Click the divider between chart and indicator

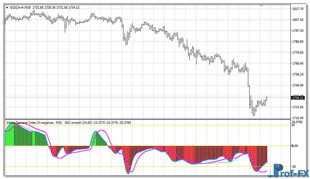point(146,119)
